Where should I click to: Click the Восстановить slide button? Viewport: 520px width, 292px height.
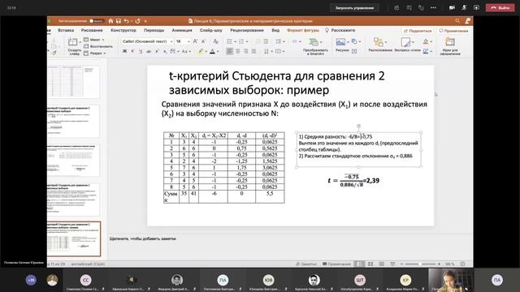[98, 46]
